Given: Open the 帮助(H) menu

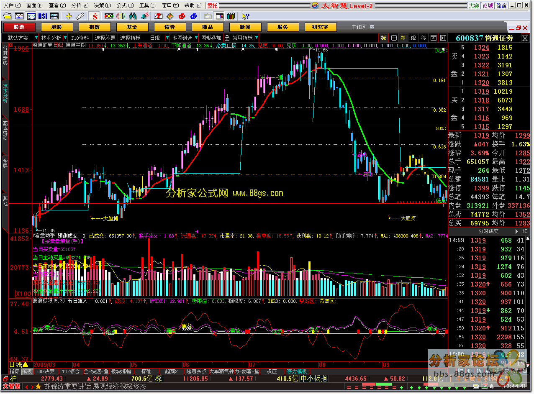Looking at the screenshot, I should coord(193,5).
